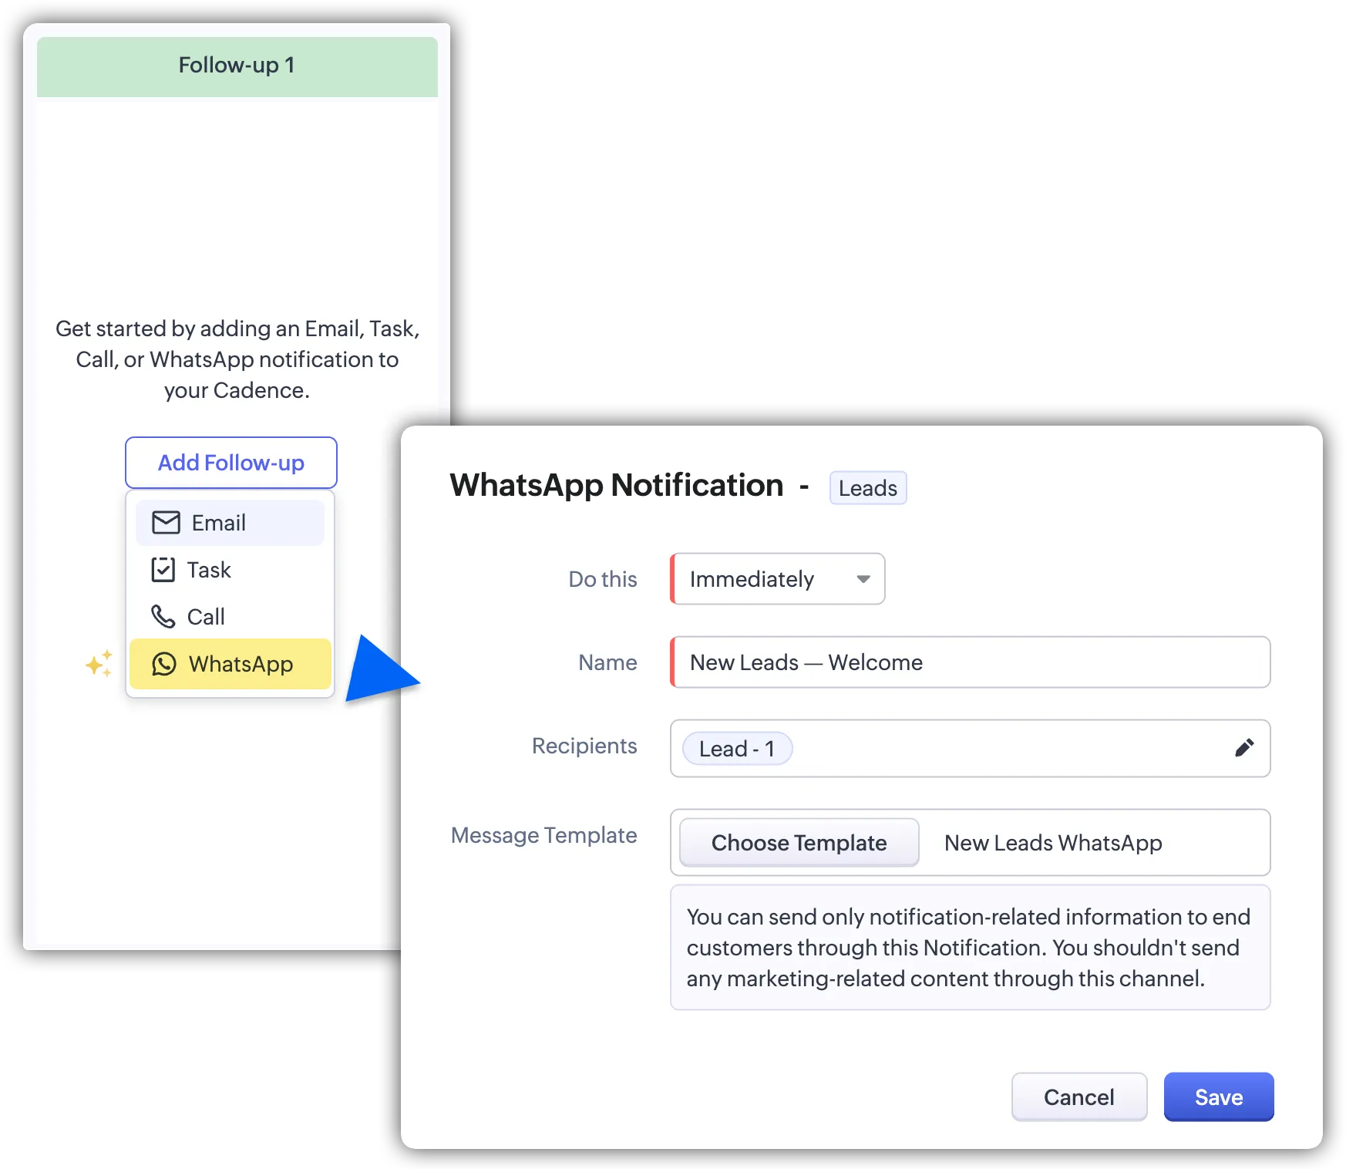Click the Call phone icon

point(163,617)
